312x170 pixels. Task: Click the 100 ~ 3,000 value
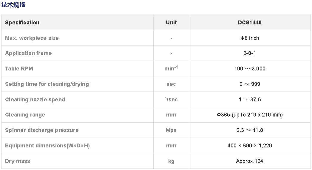pyautogui.click(x=250, y=69)
